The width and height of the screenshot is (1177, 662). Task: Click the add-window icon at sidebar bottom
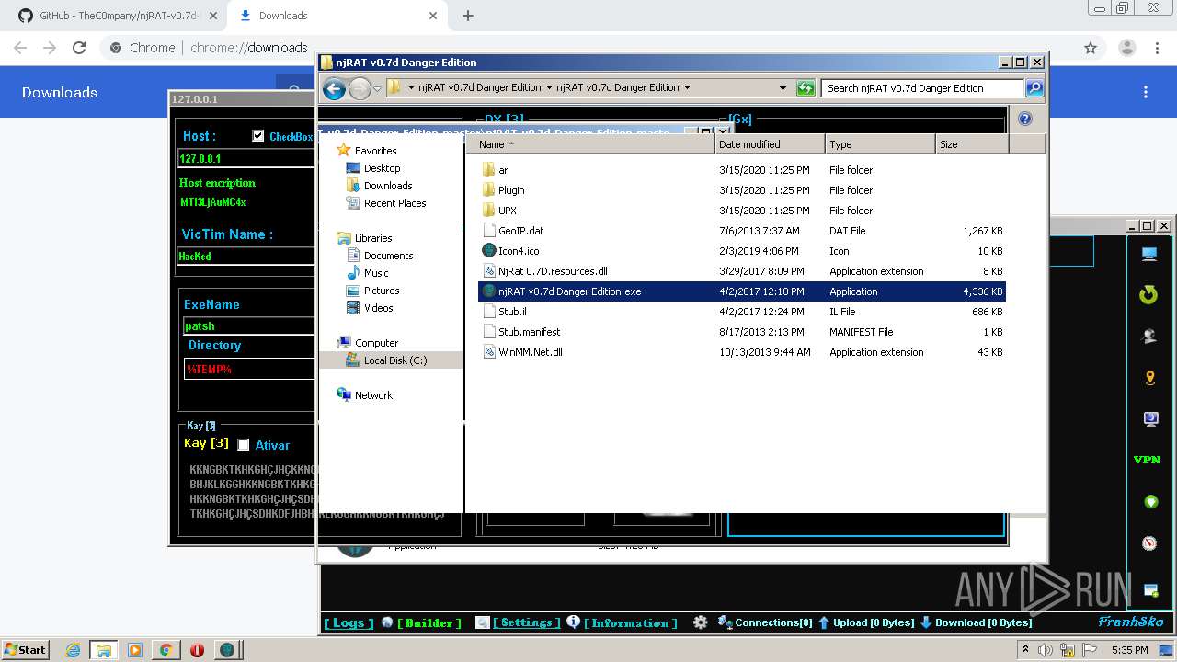[1149, 589]
